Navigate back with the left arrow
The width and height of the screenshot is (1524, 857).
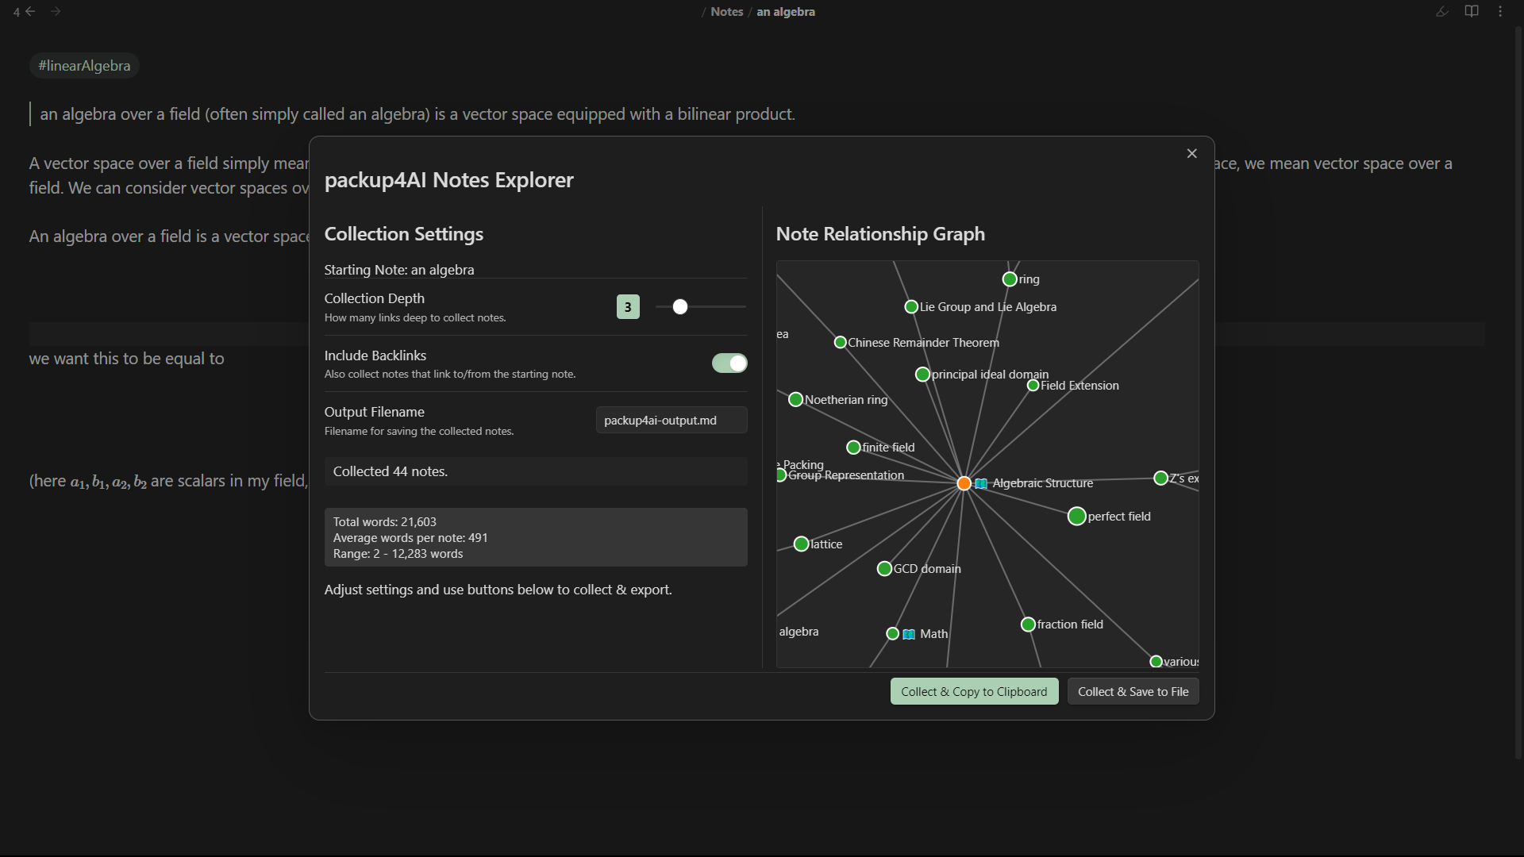click(x=30, y=12)
